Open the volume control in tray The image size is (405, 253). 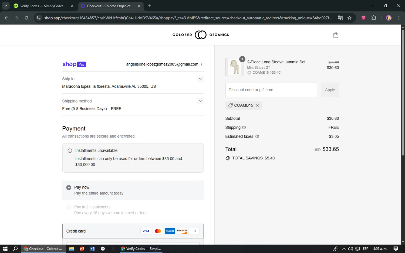350,249
